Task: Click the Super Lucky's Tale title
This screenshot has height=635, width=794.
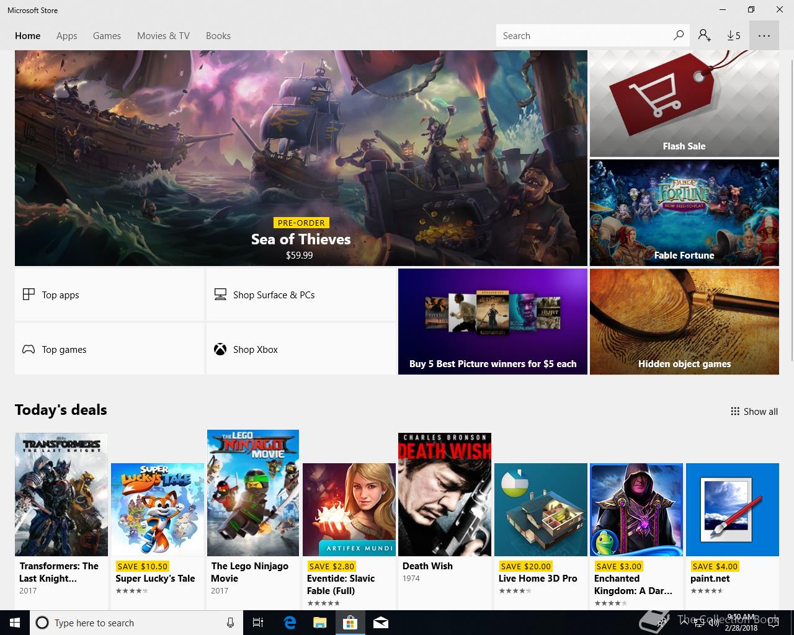Action: (x=155, y=579)
